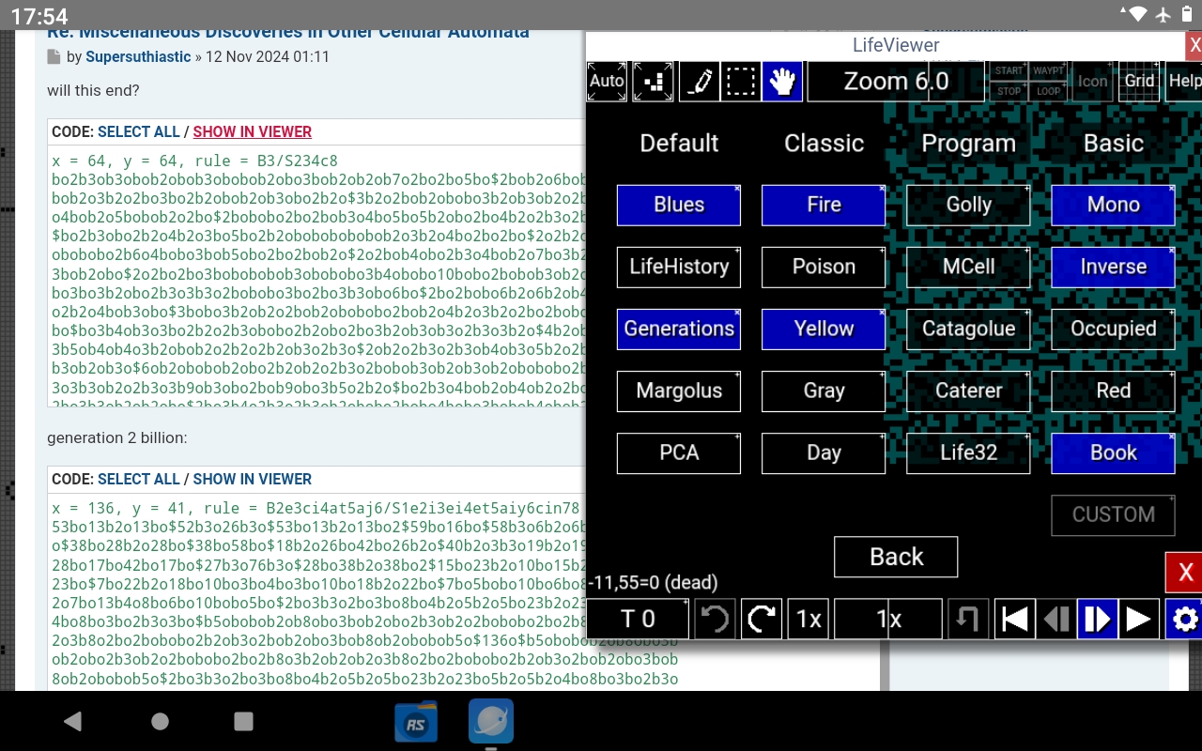Viewport: 1202px width, 751px height.
Task: Tap the Android home navigation button
Action: (160, 721)
